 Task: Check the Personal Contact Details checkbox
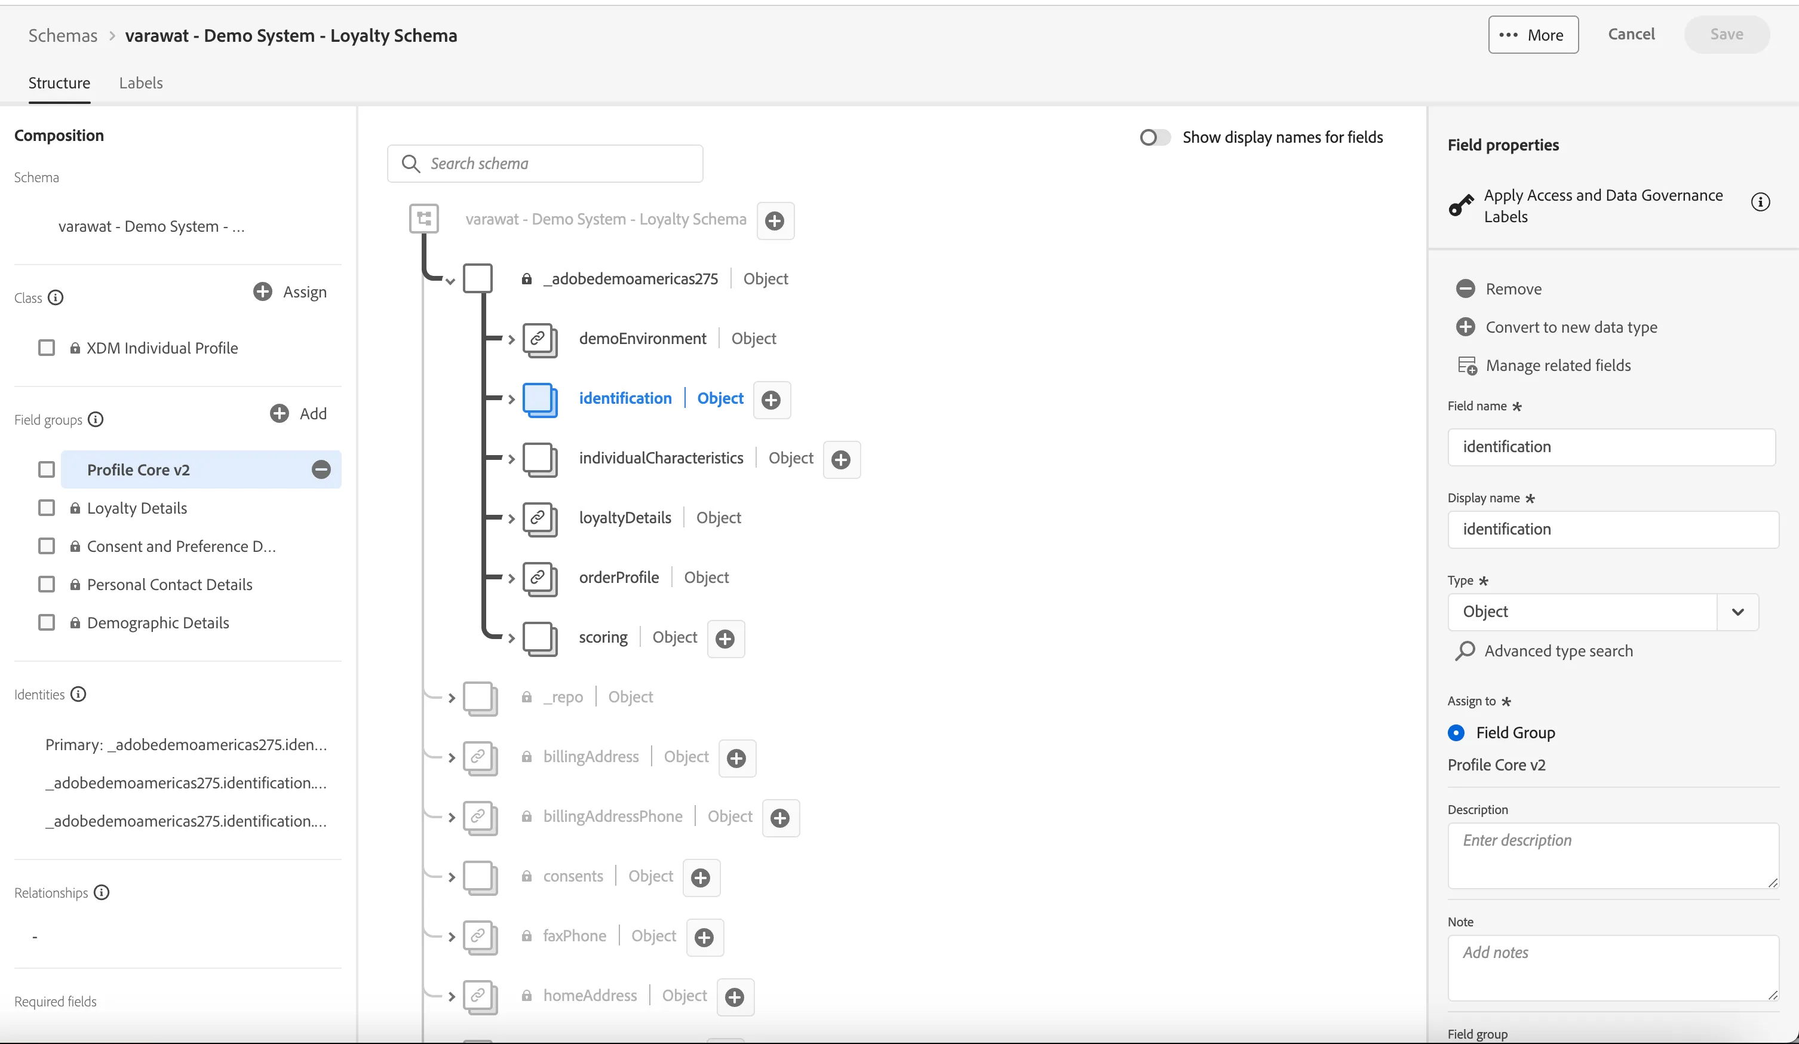coord(47,584)
